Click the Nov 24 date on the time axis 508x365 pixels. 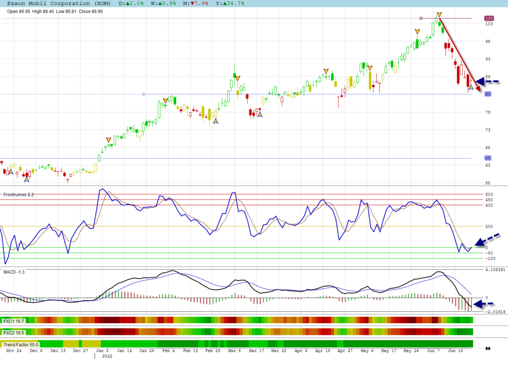point(14,351)
